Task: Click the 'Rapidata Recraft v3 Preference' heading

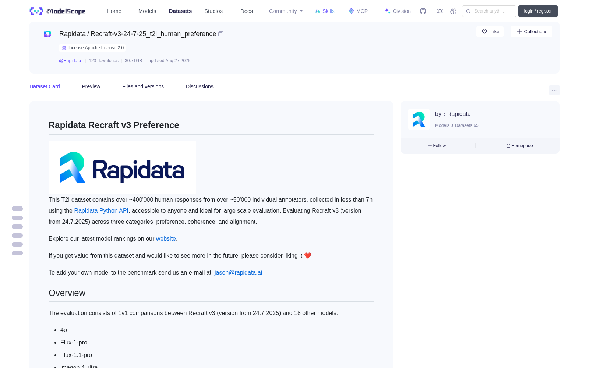Action: [x=114, y=125]
